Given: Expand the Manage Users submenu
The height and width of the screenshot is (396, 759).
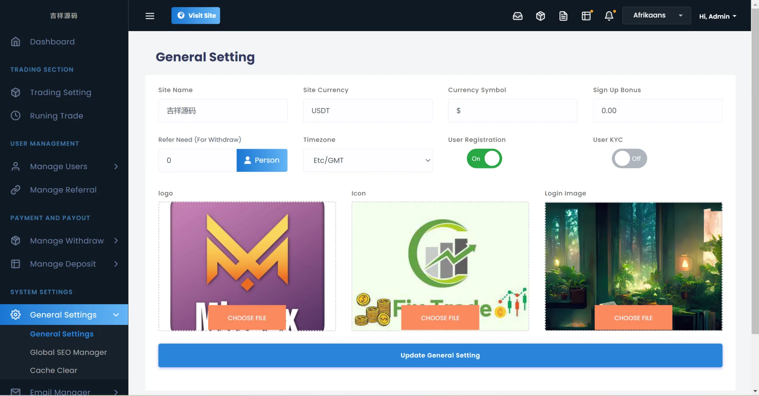Looking at the screenshot, I should pyautogui.click(x=116, y=167).
